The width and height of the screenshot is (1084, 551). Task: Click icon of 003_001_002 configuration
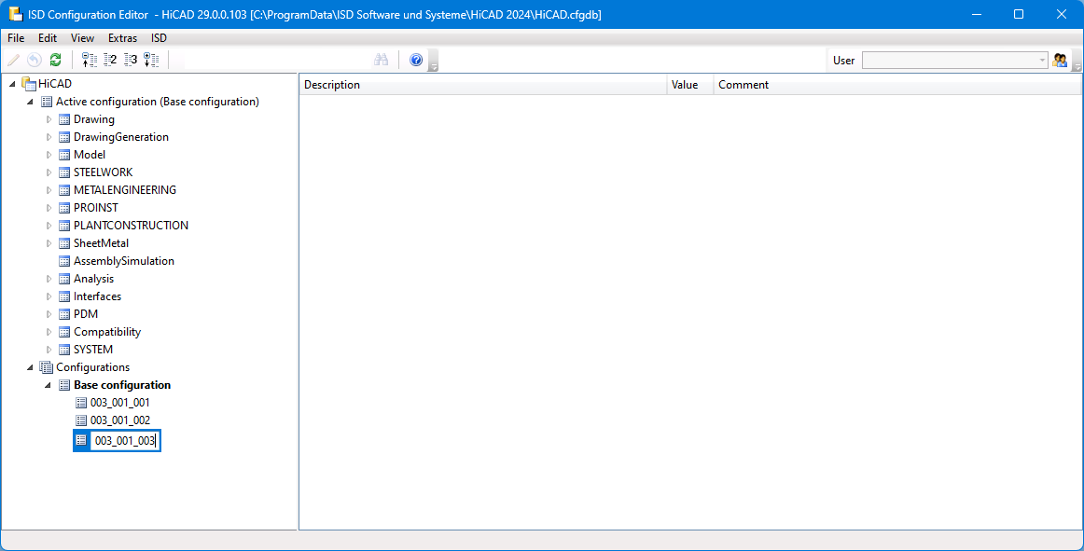81,420
